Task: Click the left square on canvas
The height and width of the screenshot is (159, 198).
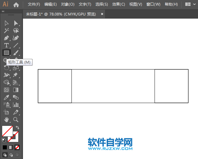Action: 55,86
